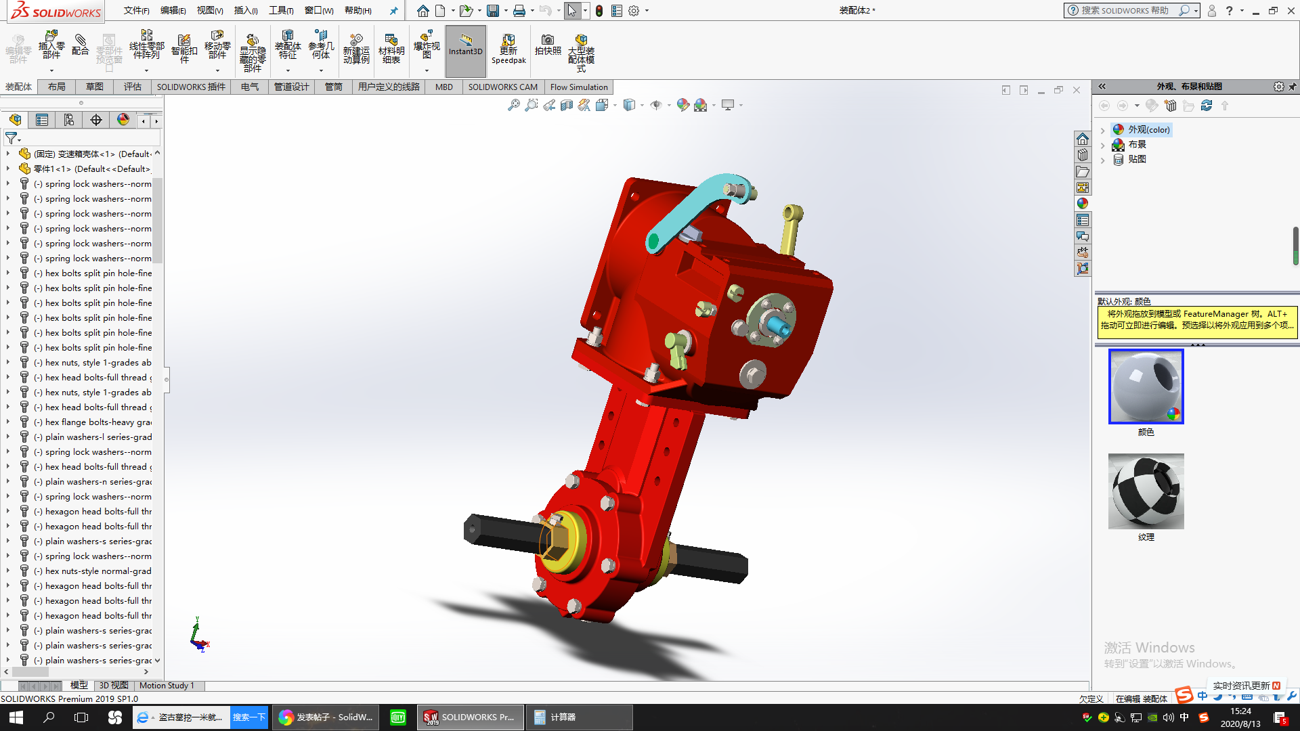This screenshot has height=731, width=1300.
Task: Select the 纹理 texture appearance thumbnail
Action: (x=1146, y=491)
